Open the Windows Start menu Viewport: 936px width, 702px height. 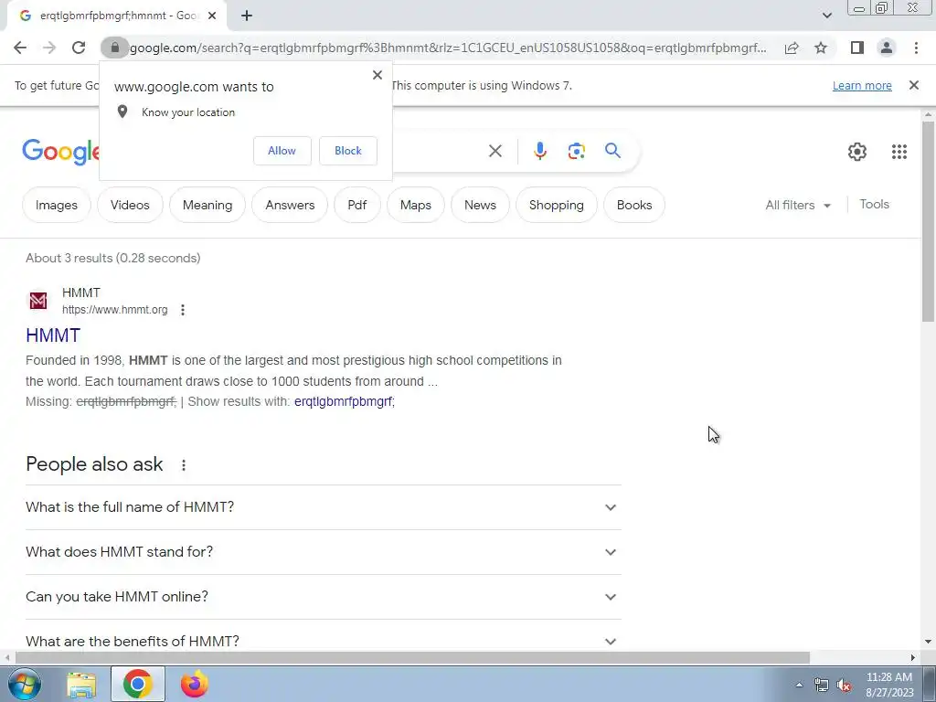[x=24, y=684]
